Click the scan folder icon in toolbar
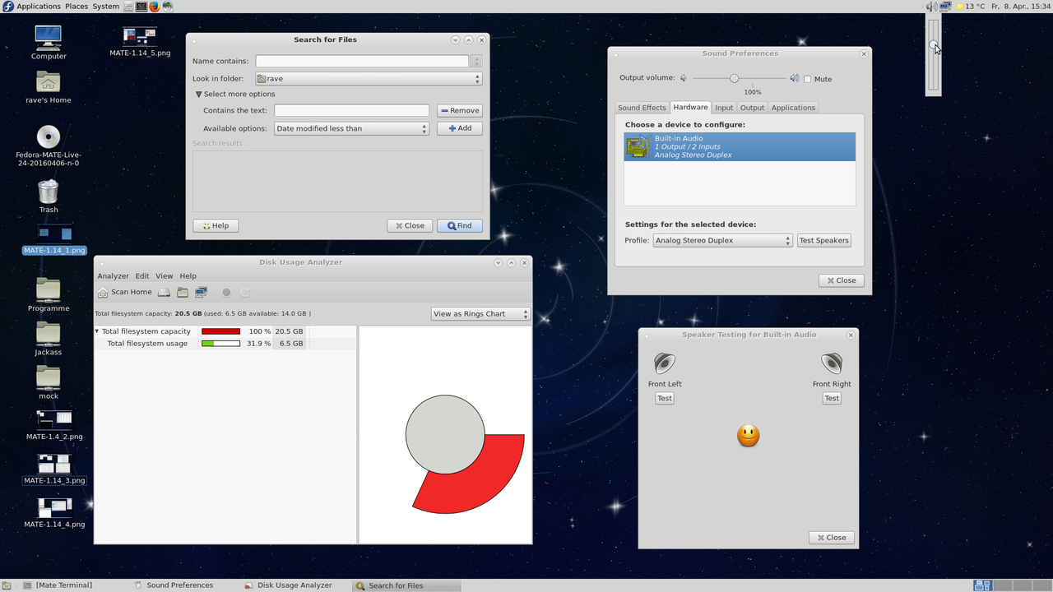The image size is (1053, 592). coord(183,292)
